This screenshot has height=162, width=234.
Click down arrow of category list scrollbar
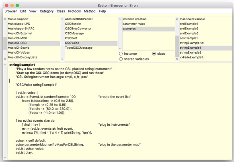[5, 59]
